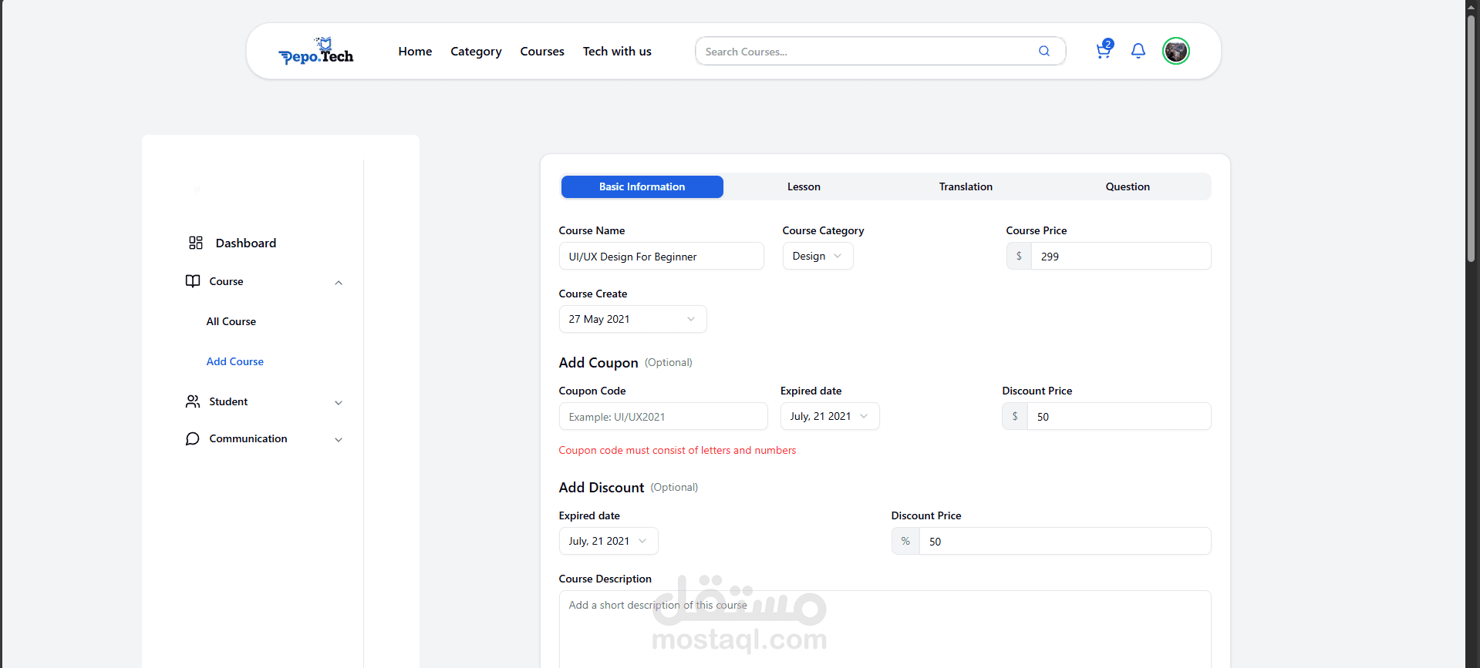Switch to the Lesson tab
This screenshot has width=1480, height=668.
click(x=804, y=187)
